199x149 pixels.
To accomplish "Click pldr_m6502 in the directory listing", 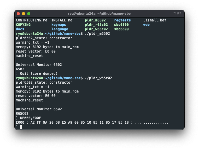I will [x=95, y=20].
